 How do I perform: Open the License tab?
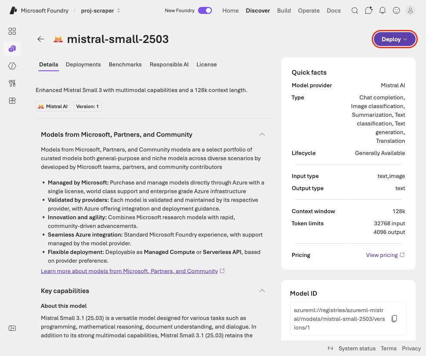(x=206, y=65)
